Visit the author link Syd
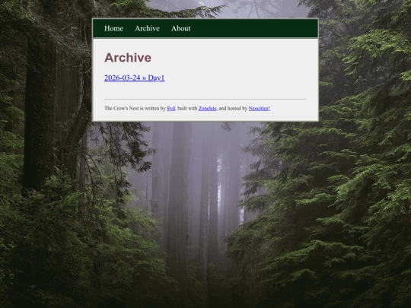The height and width of the screenshot is (308, 411). (x=171, y=108)
